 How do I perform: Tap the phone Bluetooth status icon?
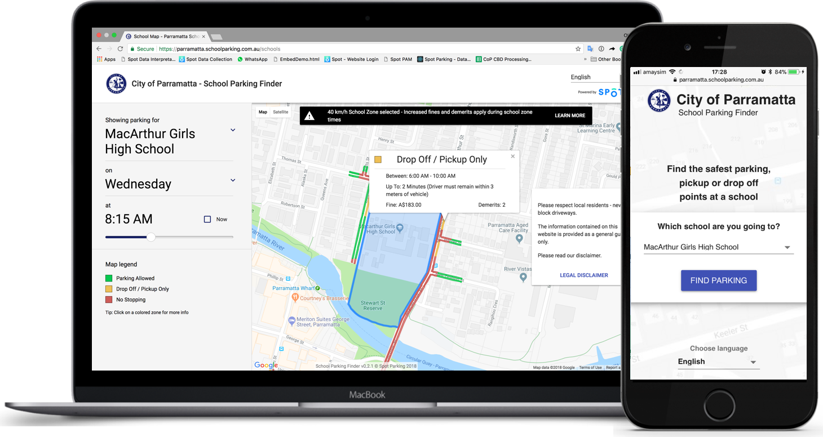click(770, 72)
